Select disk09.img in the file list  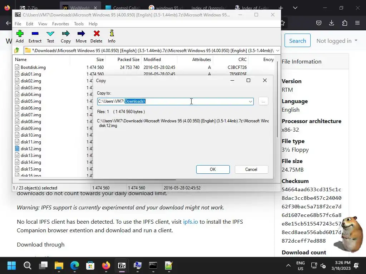pyautogui.click(x=31, y=128)
